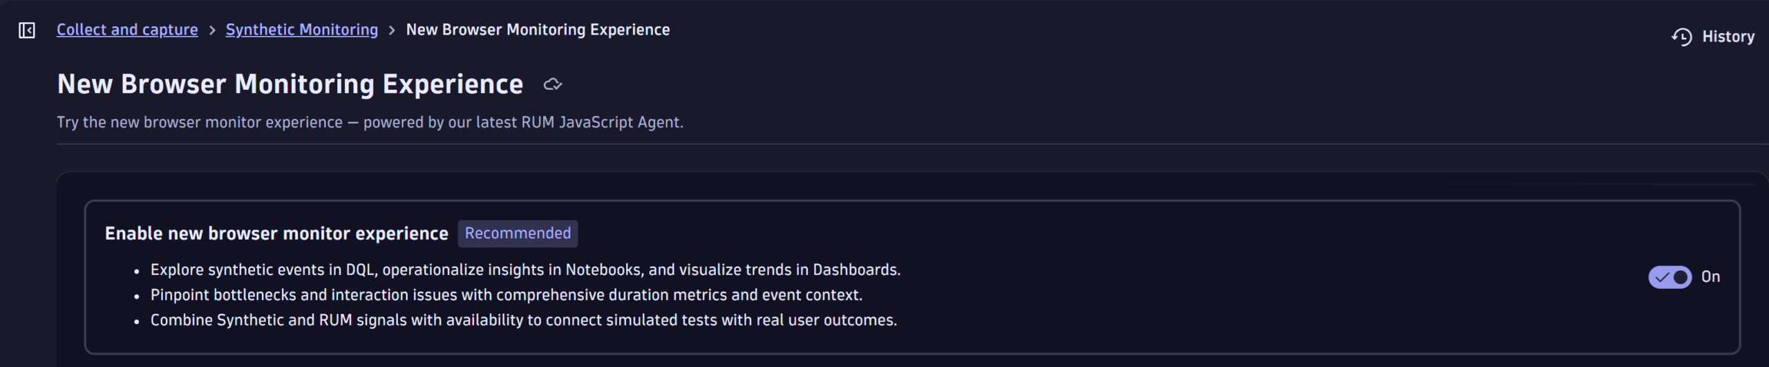Click the round knob of the toggle
The width and height of the screenshot is (1769, 367).
click(x=1681, y=277)
